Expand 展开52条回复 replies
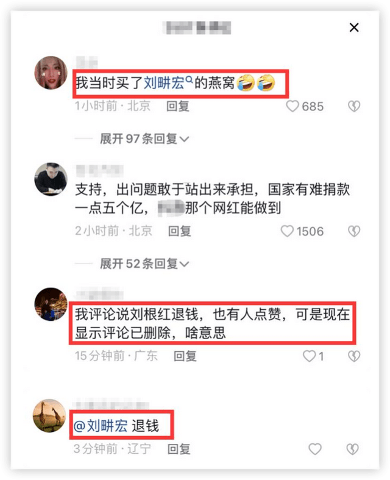This screenshot has width=390, height=480. point(144,263)
